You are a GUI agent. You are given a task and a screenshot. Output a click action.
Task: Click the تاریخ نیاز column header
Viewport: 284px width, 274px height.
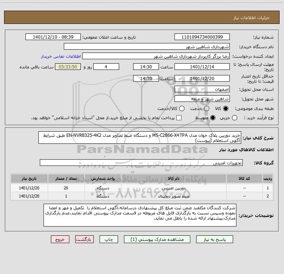[x=29, y=179]
